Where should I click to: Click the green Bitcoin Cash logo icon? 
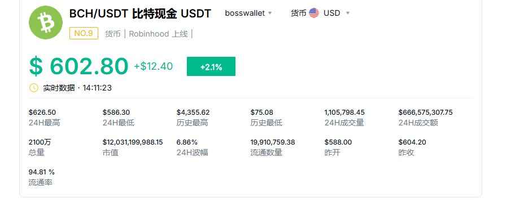(x=46, y=22)
